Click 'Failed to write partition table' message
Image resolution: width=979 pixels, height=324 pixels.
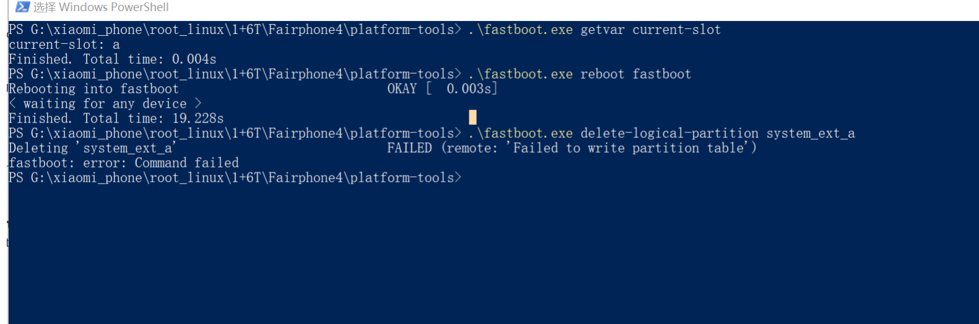pos(629,148)
